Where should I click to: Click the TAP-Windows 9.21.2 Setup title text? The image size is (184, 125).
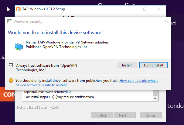tap(43, 9)
